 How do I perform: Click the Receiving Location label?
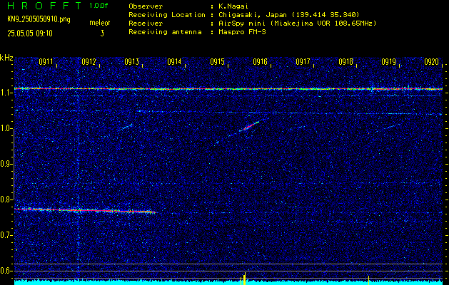point(167,14)
